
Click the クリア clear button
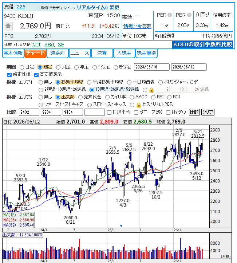pyautogui.click(x=208, y=112)
